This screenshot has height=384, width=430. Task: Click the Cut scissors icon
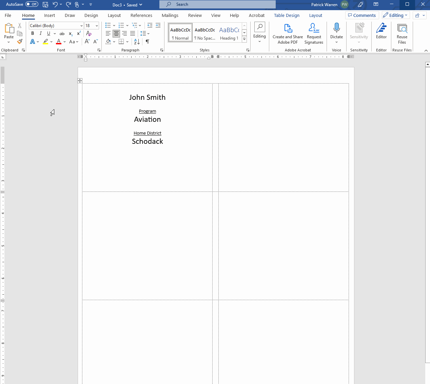tap(20, 26)
